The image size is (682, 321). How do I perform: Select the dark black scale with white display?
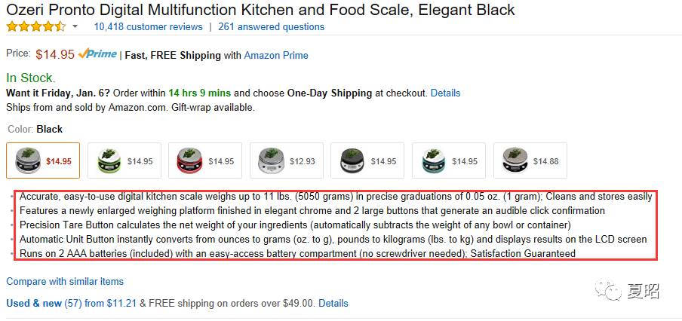[x=367, y=160]
